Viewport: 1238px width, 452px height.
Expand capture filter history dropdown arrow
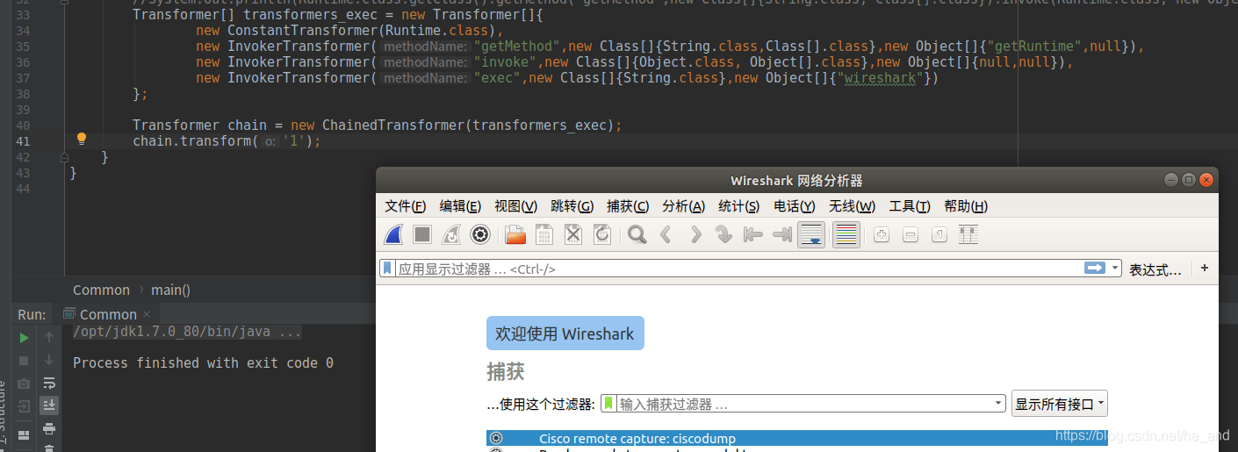(x=999, y=404)
